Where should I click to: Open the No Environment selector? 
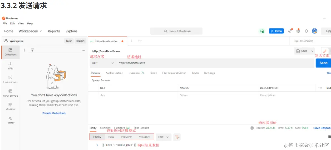[304, 41]
